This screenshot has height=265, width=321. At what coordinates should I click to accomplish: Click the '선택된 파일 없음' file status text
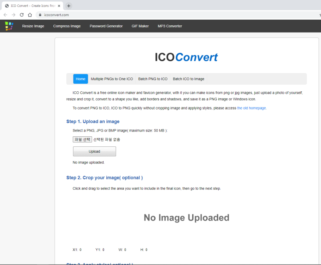[107, 140]
